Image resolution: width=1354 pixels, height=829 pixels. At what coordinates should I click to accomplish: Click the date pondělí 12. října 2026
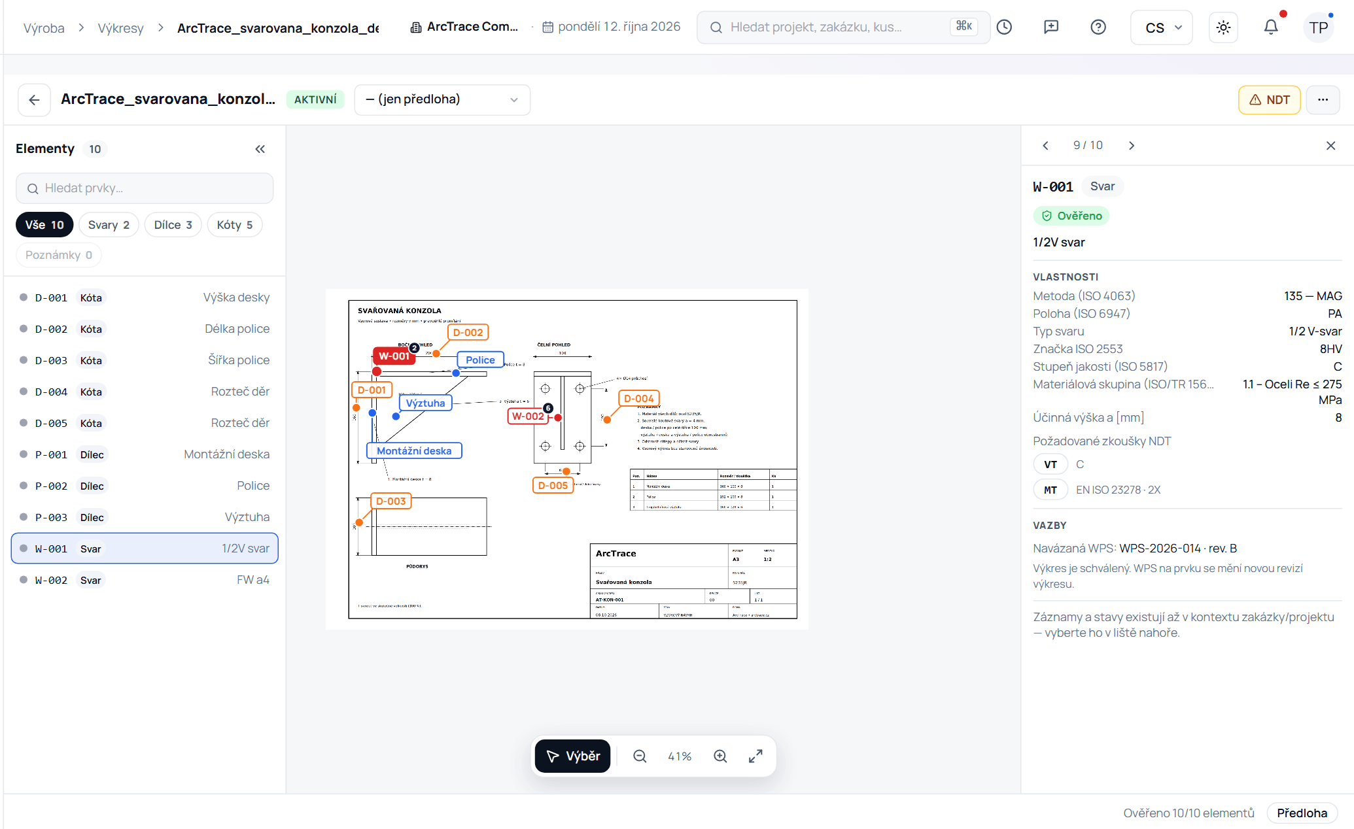point(612,27)
